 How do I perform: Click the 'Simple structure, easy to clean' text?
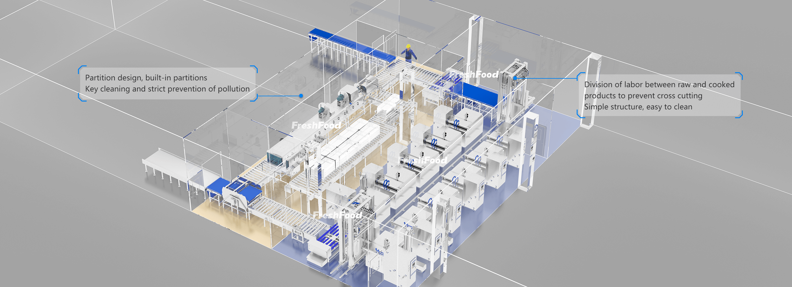(638, 107)
